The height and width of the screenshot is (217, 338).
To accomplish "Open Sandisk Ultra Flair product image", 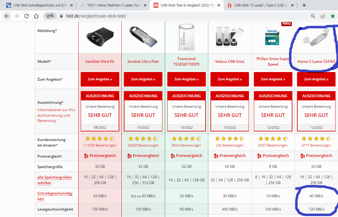I will 143,37.
